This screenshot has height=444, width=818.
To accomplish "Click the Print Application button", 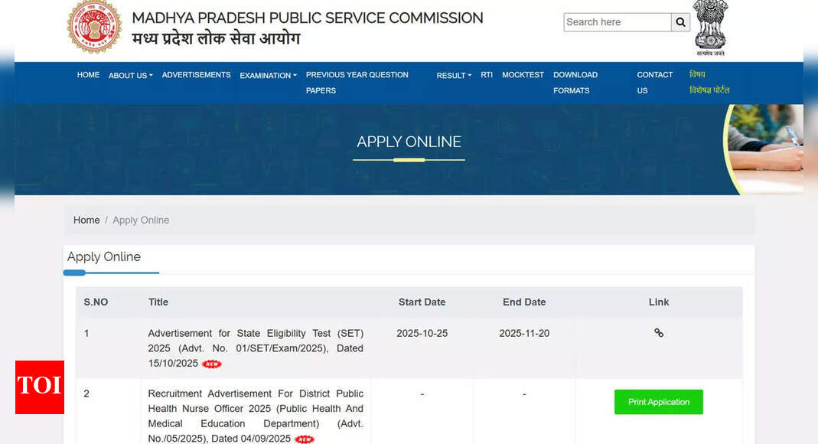I will [x=658, y=402].
